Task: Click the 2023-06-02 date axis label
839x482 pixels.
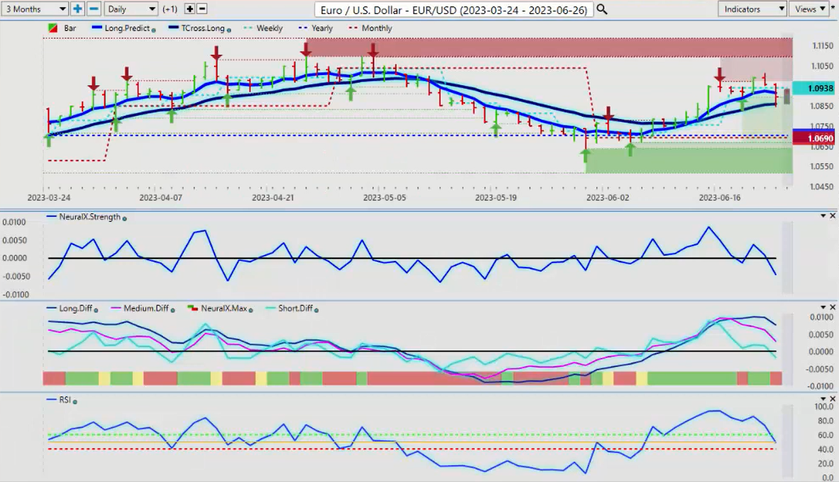Action: point(608,198)
